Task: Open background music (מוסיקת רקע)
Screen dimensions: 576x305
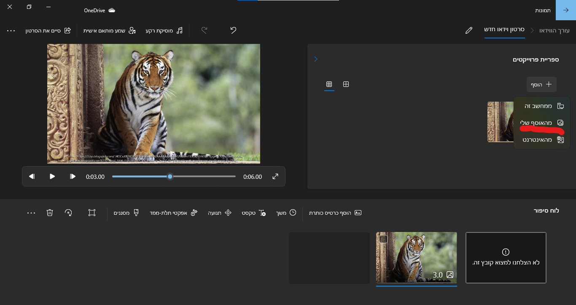Action: (164, 30)
